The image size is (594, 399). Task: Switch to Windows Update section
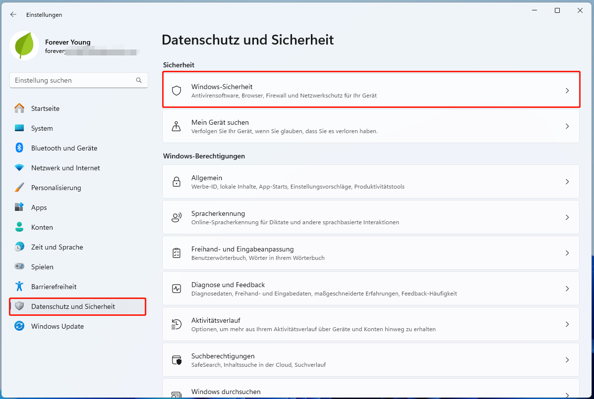tap(57, 326)
